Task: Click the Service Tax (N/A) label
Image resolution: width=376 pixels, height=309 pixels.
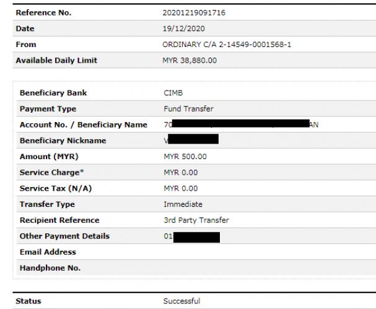Action: [x=56, y=188]
